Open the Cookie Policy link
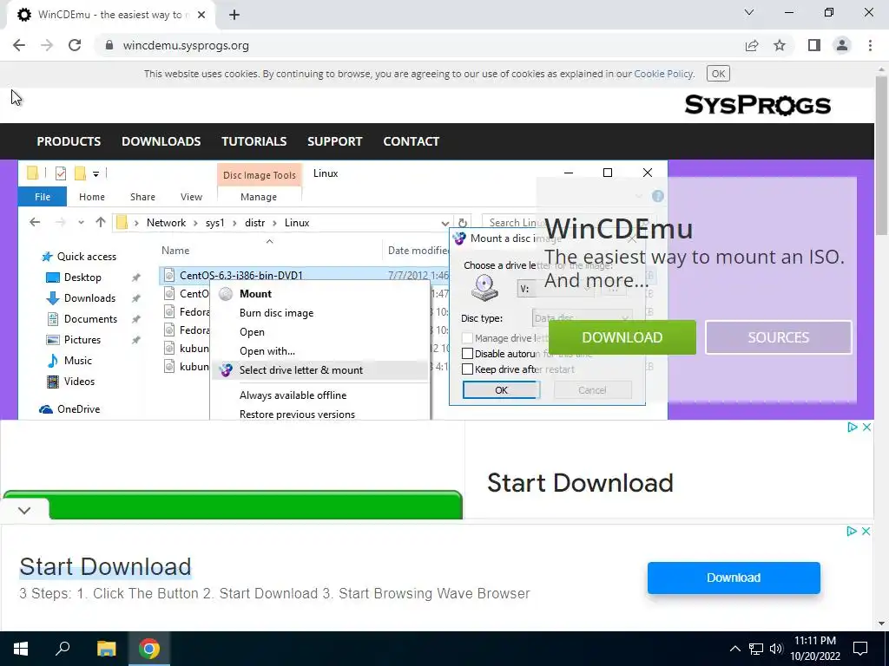The height and width of the screenshot is (666, 889). click(663, 74)
